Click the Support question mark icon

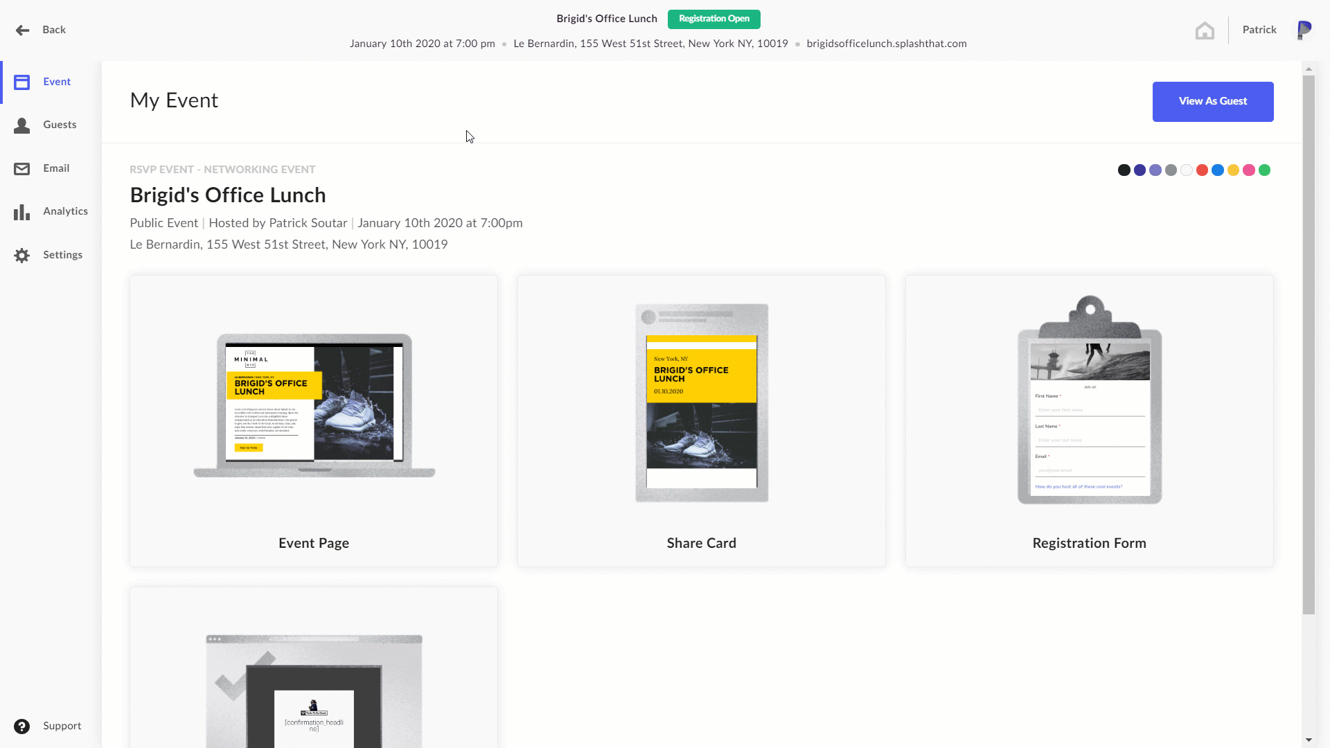point(22,726)
